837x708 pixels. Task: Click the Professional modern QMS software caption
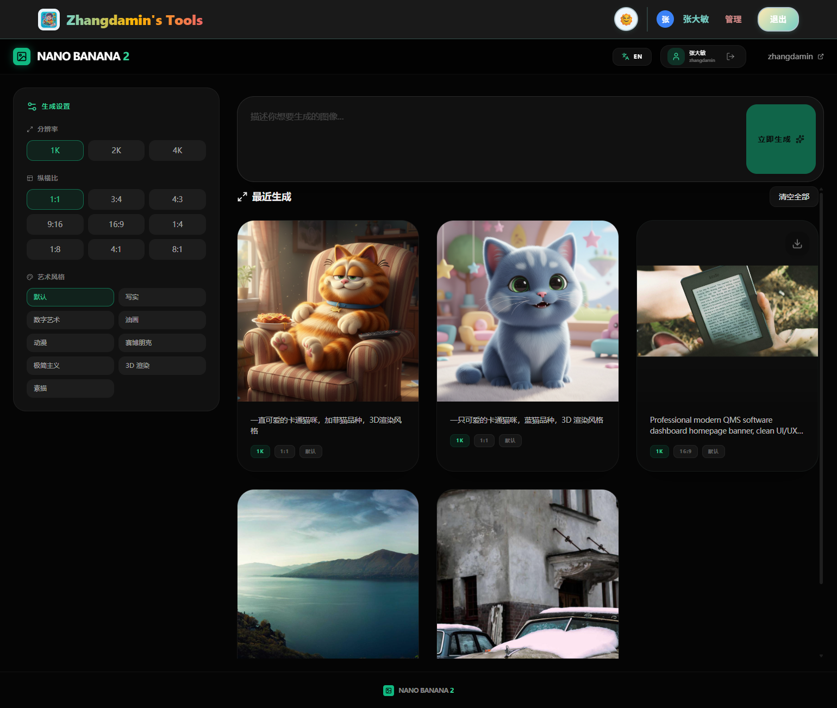tap(727, 425)
